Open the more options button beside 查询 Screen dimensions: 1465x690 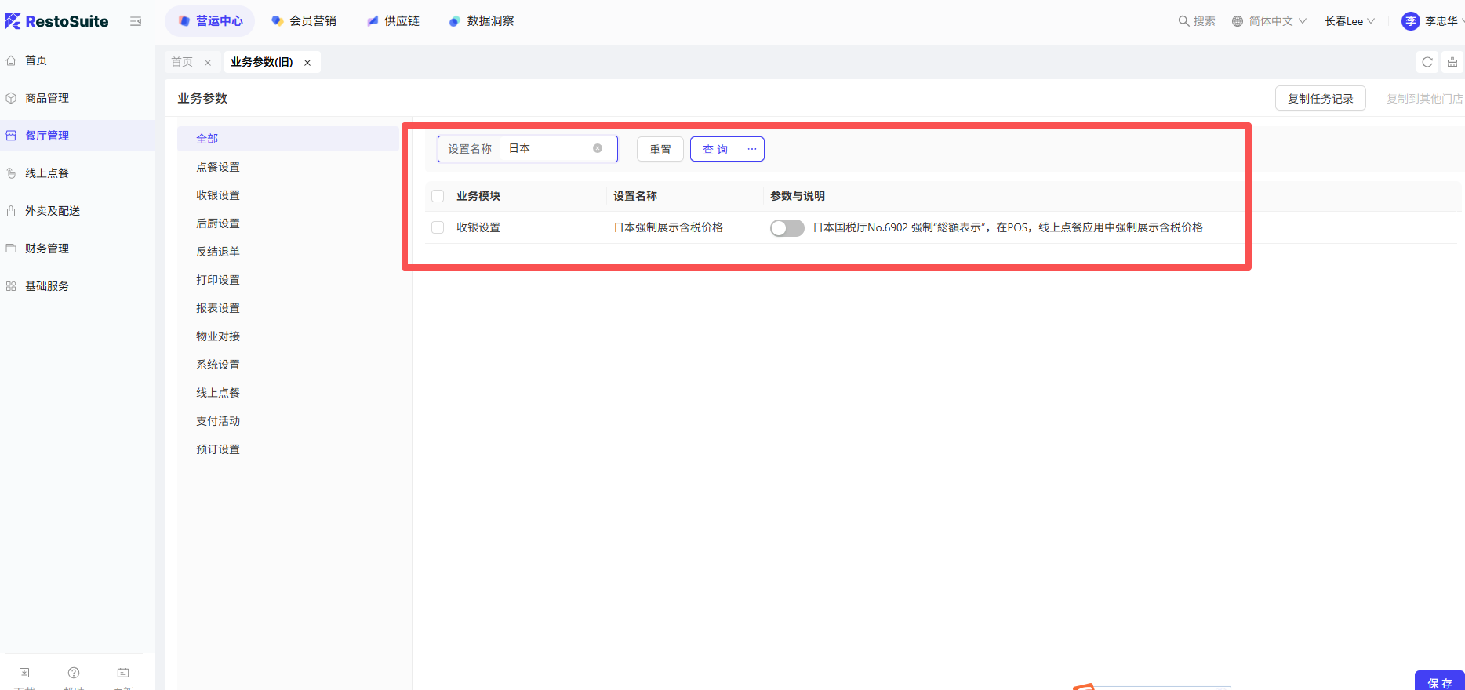click(752, 149)
